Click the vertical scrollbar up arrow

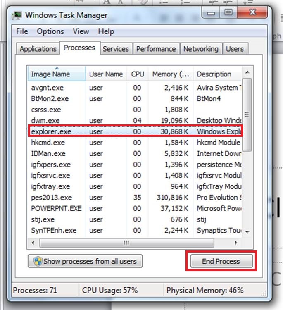click(x=247, y=72)
